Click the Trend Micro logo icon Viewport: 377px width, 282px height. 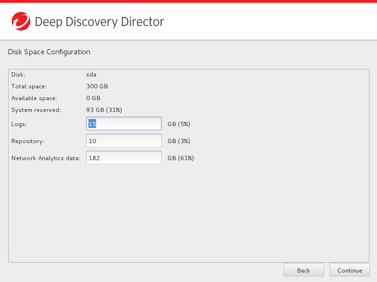(20, 21)
